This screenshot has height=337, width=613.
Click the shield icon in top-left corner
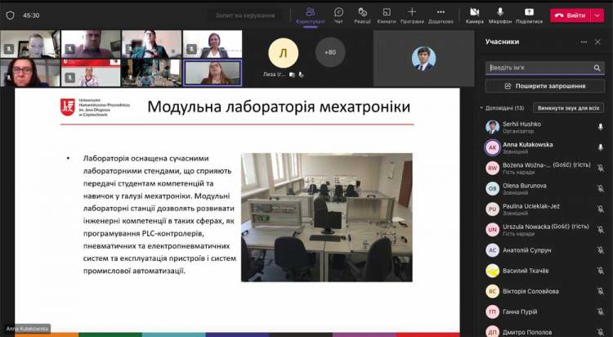coord(11,15)
